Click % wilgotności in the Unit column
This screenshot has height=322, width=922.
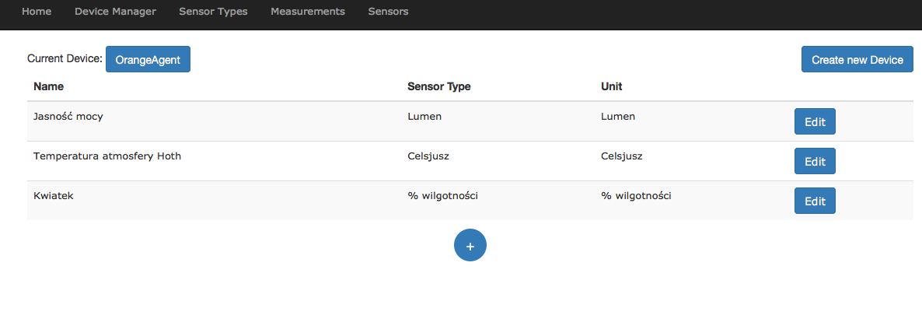pos(636,196)
